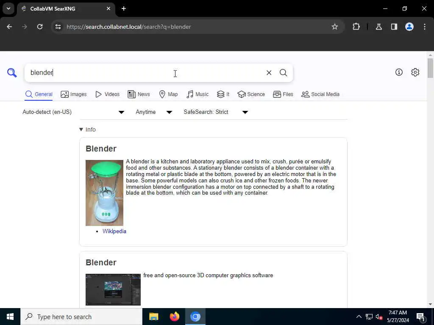The image size is (434, 325).
Task: Bookmark this page with star
Action: point(335,27)
